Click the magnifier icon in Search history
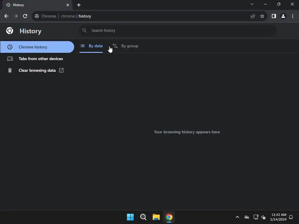 click(84, 30)
